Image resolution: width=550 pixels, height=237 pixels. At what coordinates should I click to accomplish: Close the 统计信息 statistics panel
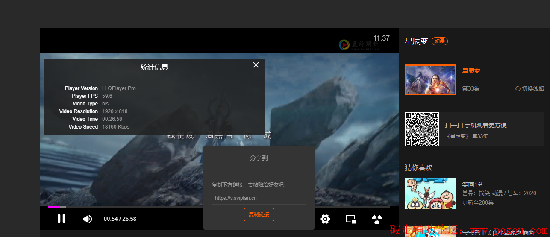coord(256,65)
